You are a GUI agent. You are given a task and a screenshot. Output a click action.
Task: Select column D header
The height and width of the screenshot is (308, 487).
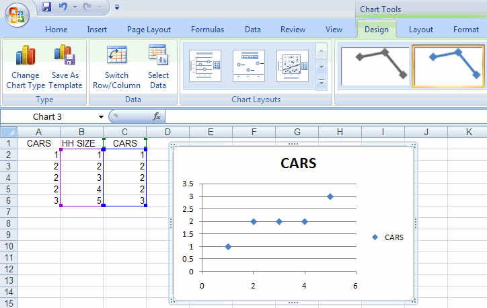coord(167,131)
